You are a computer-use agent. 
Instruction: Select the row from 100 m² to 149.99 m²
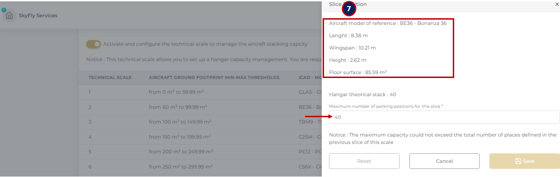tap(200, 121)
